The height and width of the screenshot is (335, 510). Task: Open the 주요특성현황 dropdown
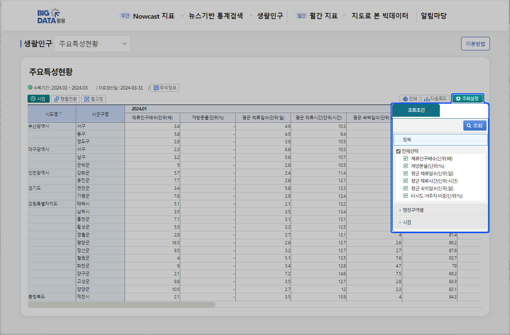point(92,44)
